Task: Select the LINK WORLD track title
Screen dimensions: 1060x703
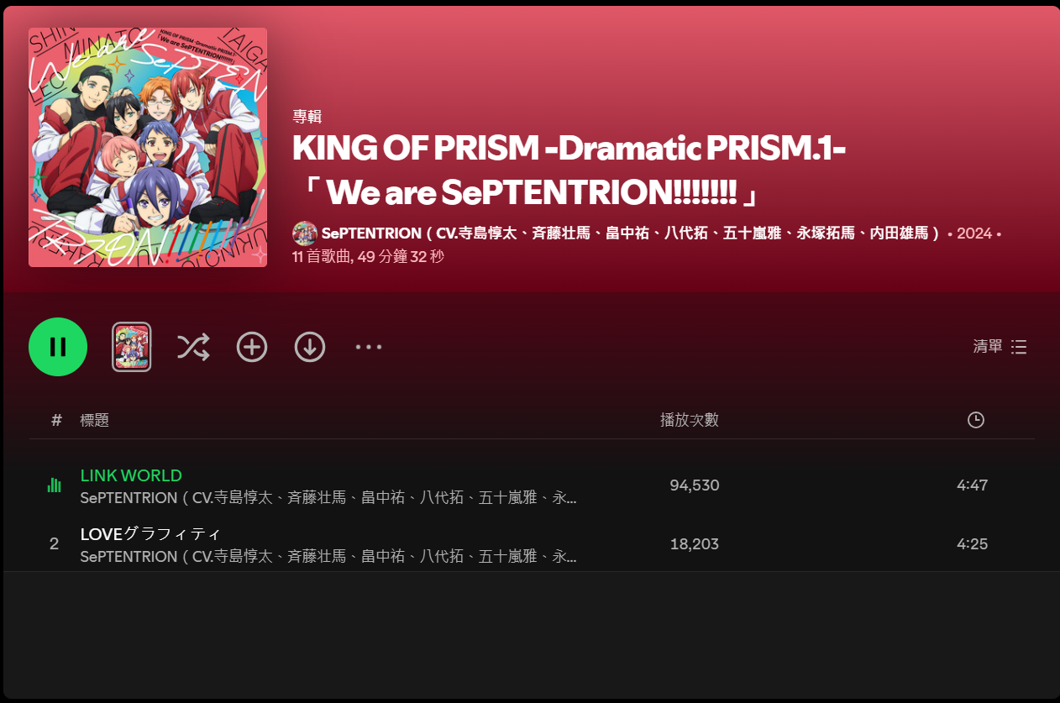Action: click(x=131, y=475)
